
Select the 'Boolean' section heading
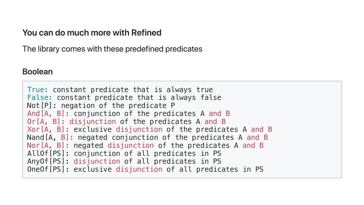pyautogui.click(x=37, y=72)
